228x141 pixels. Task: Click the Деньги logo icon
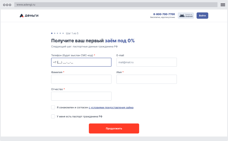coord(22,16)
